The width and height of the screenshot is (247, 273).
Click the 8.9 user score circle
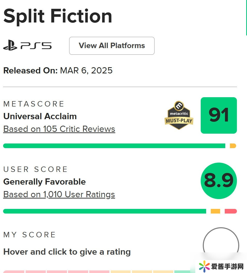219,181
